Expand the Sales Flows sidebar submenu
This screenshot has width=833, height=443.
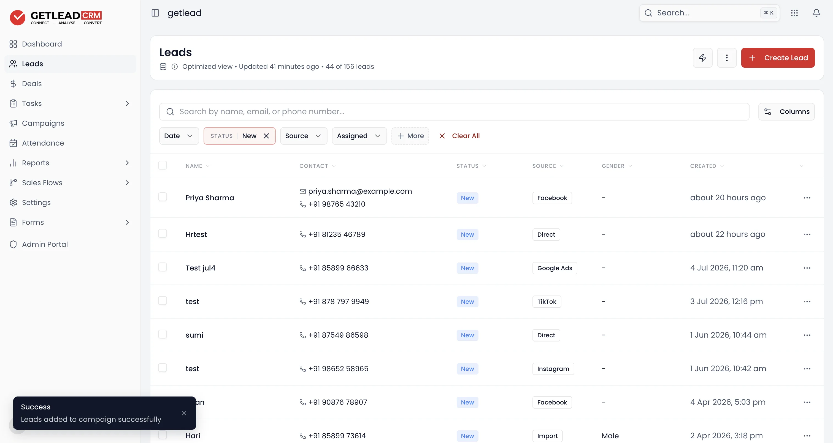(x=127, y=183)
